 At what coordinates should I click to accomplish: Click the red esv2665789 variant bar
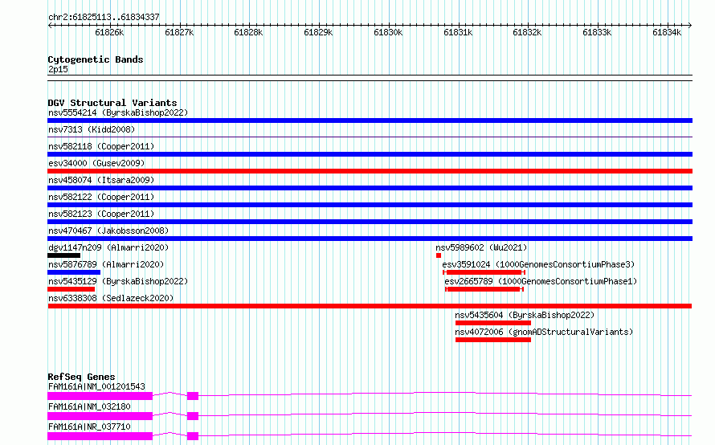[484, 289]
